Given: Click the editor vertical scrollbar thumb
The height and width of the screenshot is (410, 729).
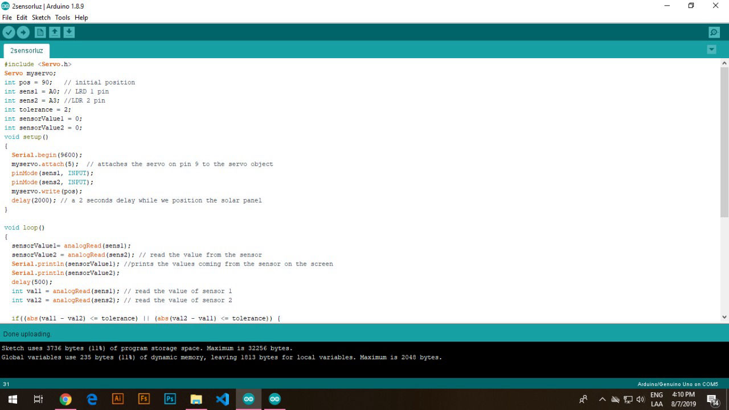Looking at the screenshot, I should (724, 142).
